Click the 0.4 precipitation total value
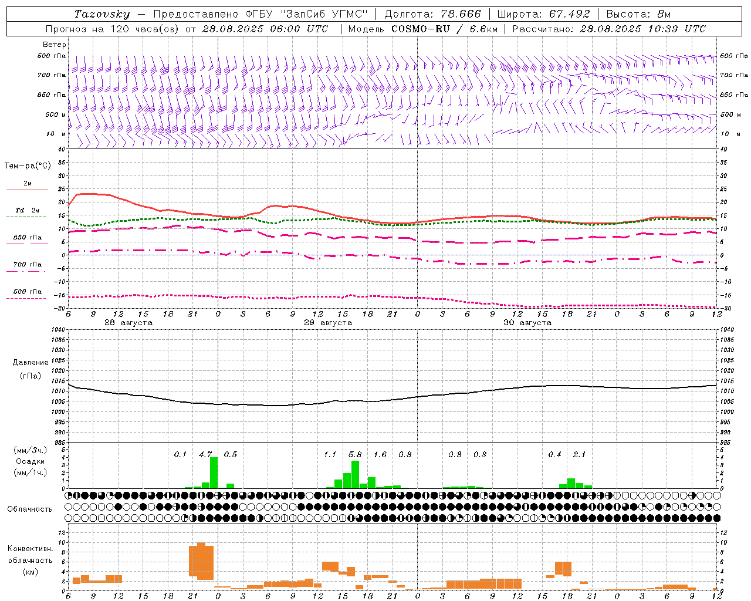The height and width of the screenshot is (601, 751). click(554, 454)
